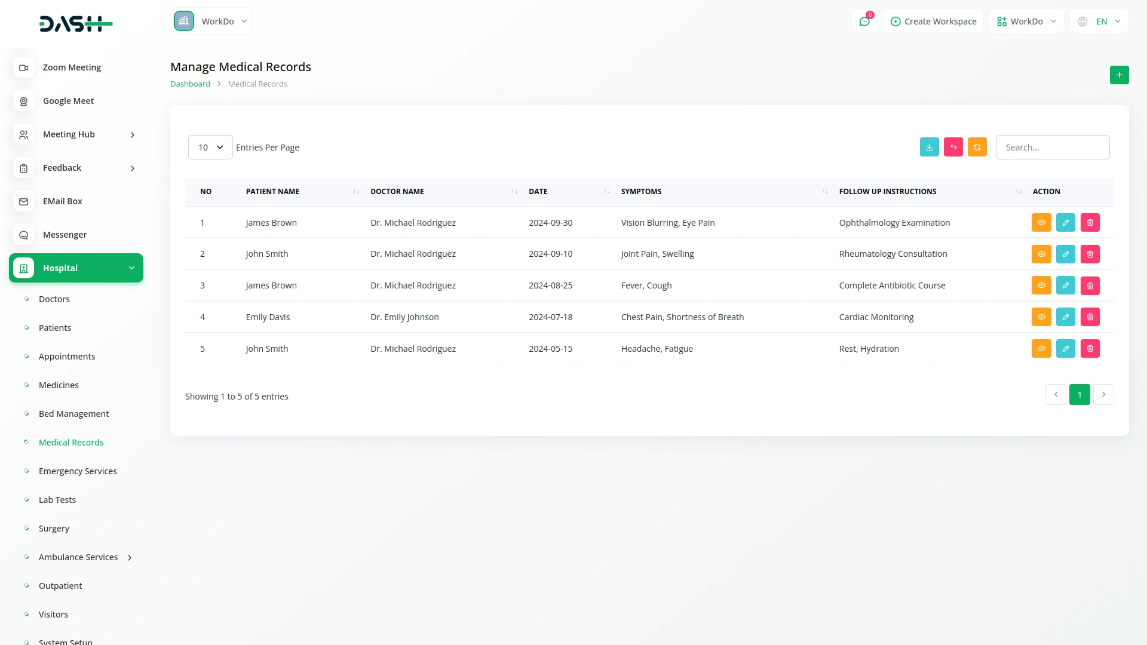Click into the Search input field
This screenshot has width=1147, height=645.
[1052, 148]
